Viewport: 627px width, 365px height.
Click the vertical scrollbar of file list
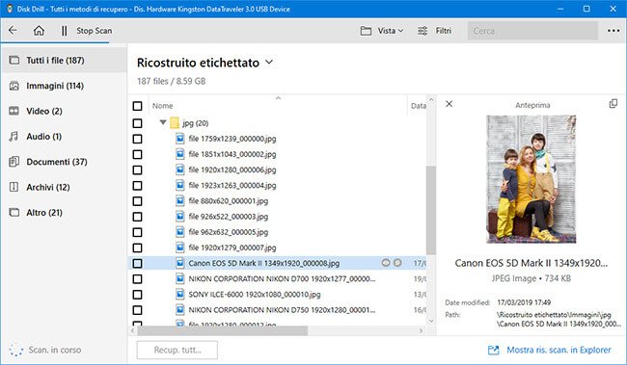tap(430, 211)
